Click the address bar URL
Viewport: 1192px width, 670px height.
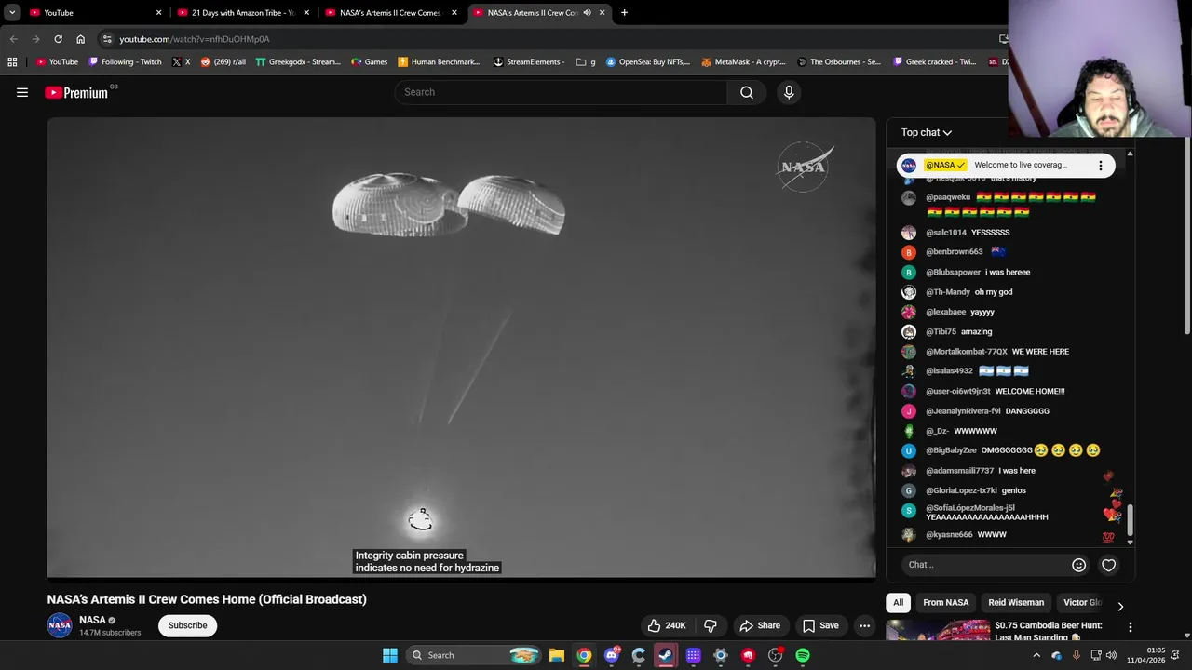[195, 39]
